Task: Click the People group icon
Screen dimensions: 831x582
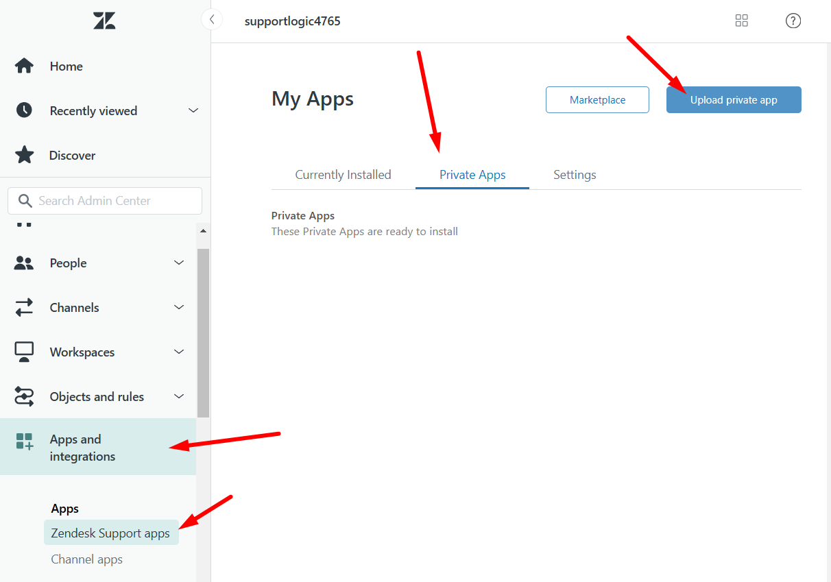Action: pos(24,263)
